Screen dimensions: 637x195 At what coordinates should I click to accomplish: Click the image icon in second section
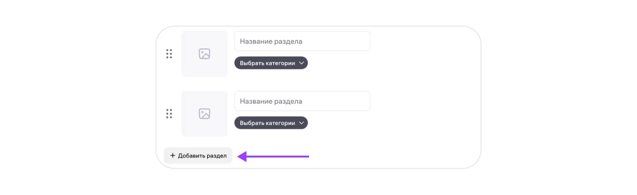[204, 114]
